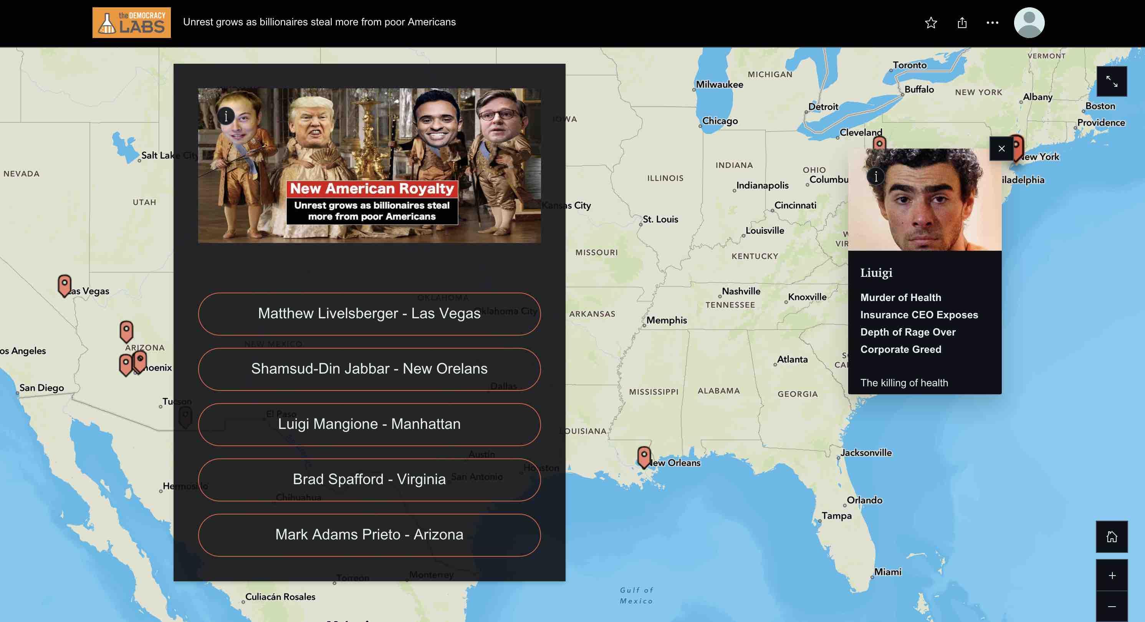Click the Atlanta city label on map

click(792, 359)
